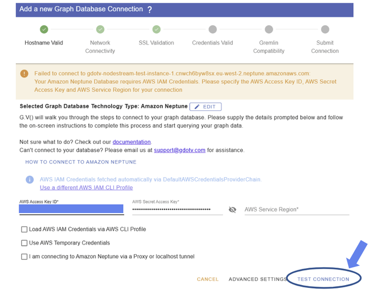Click the Submit Connection step circle

click(325, 29)
